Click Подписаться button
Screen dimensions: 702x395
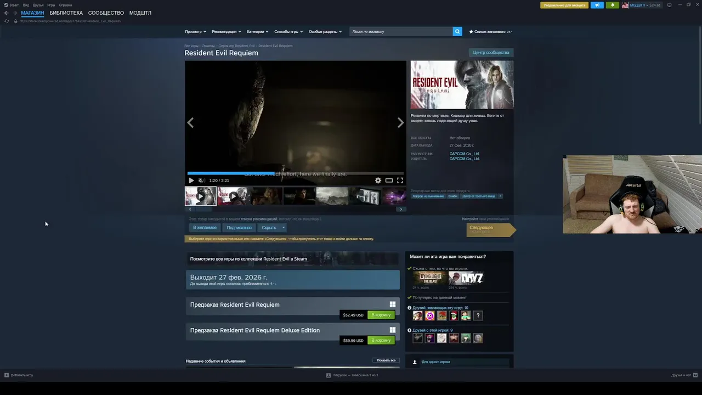coord(239,228)
